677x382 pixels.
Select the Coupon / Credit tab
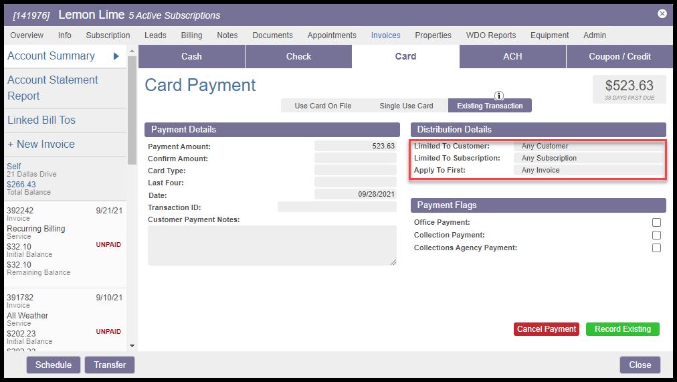click(x=619, y=57)
